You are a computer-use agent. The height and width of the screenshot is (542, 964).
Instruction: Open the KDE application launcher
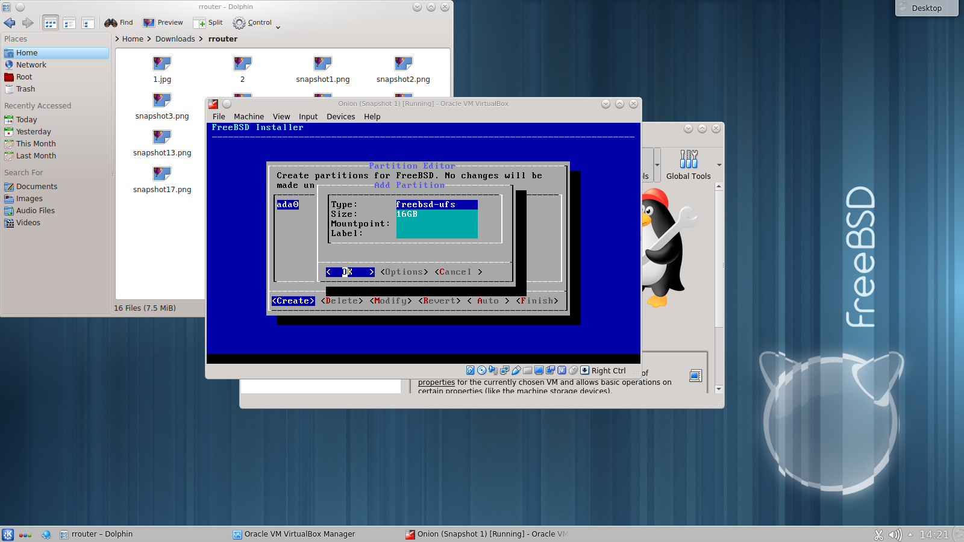coord(8,534)
